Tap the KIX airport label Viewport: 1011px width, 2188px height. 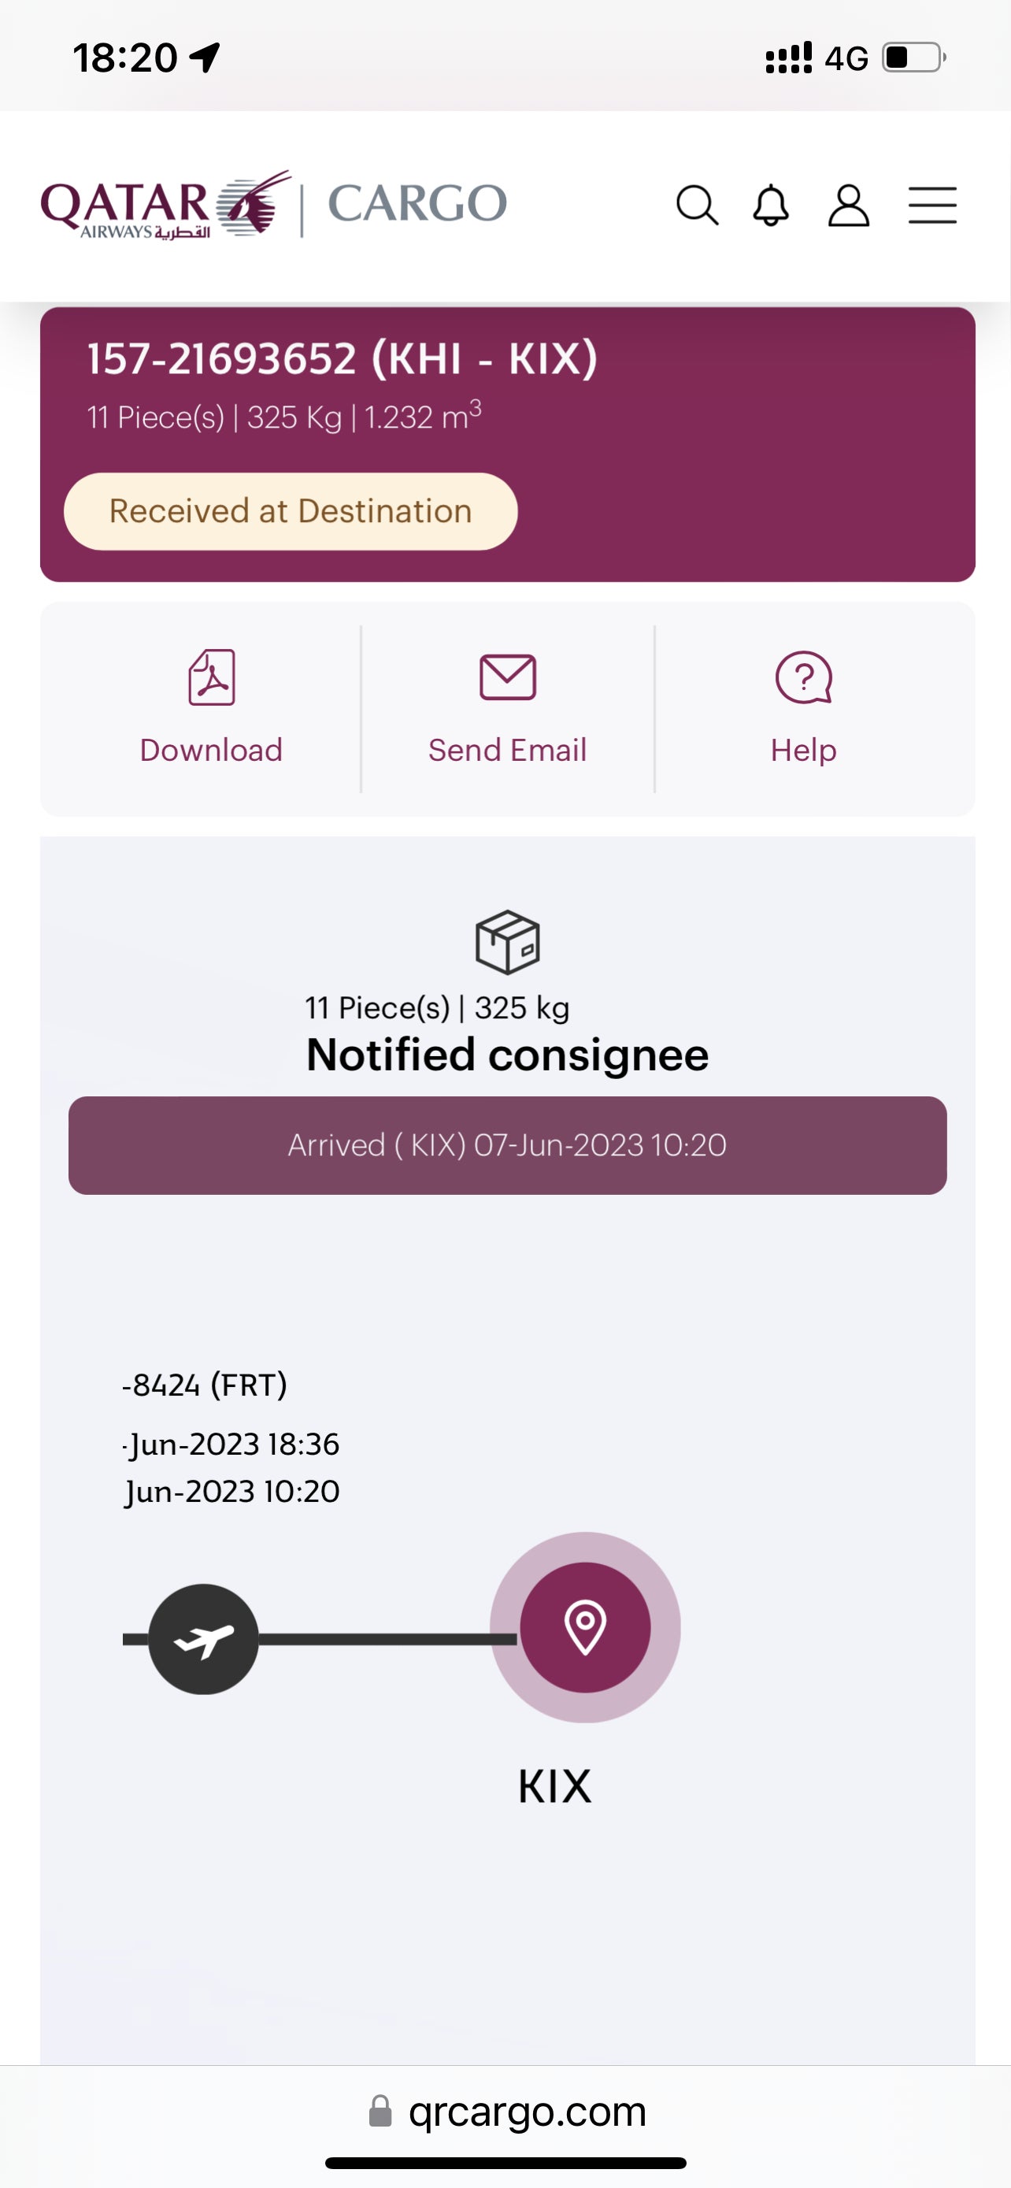click(x=554, y=1786)
